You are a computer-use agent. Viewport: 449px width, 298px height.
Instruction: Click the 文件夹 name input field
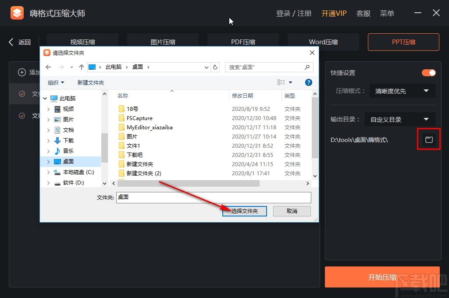point(214,197)
